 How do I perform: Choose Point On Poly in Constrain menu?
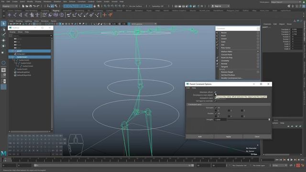click(227, 58)
